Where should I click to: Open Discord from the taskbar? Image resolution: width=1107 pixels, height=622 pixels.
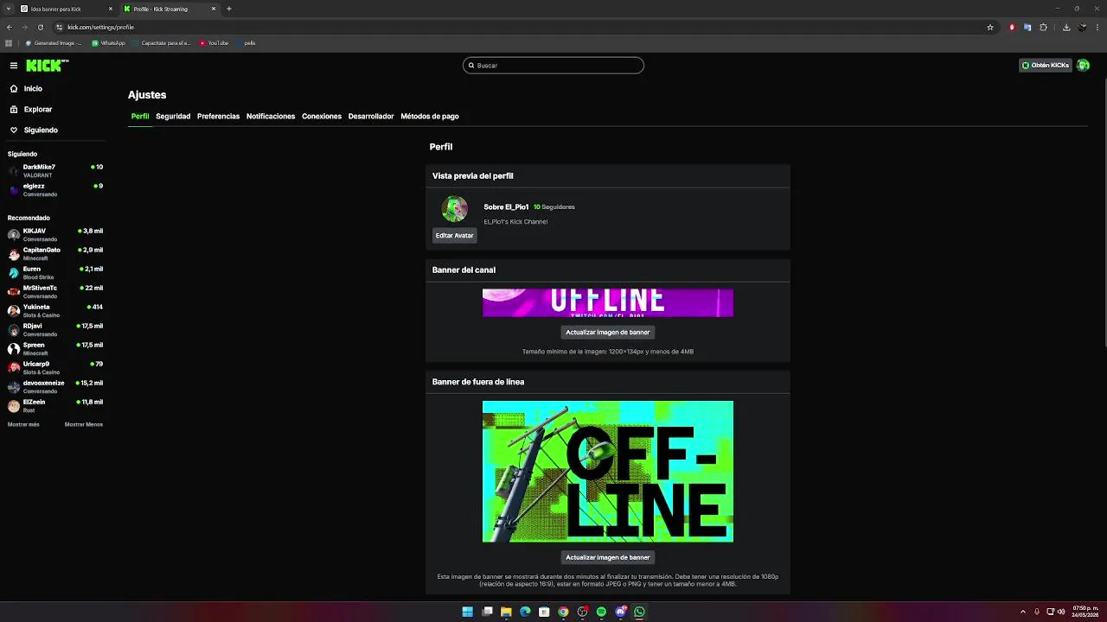tap(620, 612)
